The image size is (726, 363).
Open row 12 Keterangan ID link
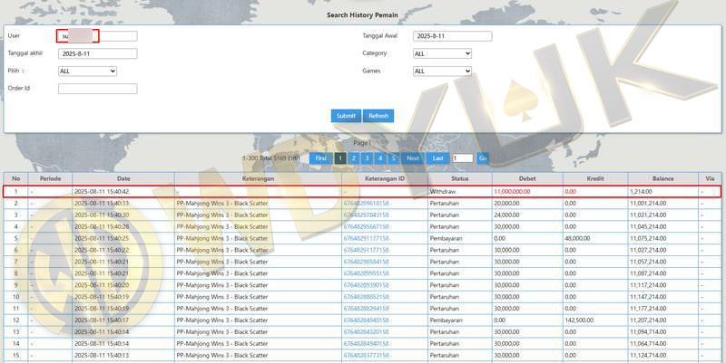pyautogui.click(x=367, y=320)
